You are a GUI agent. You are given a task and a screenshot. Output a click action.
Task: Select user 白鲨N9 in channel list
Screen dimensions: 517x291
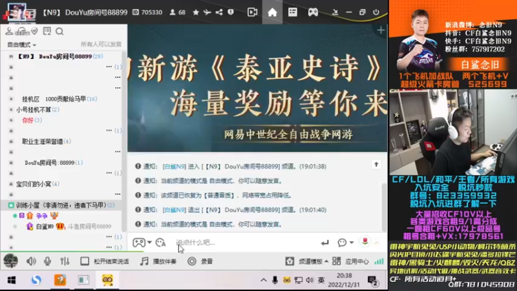point(45,227)
